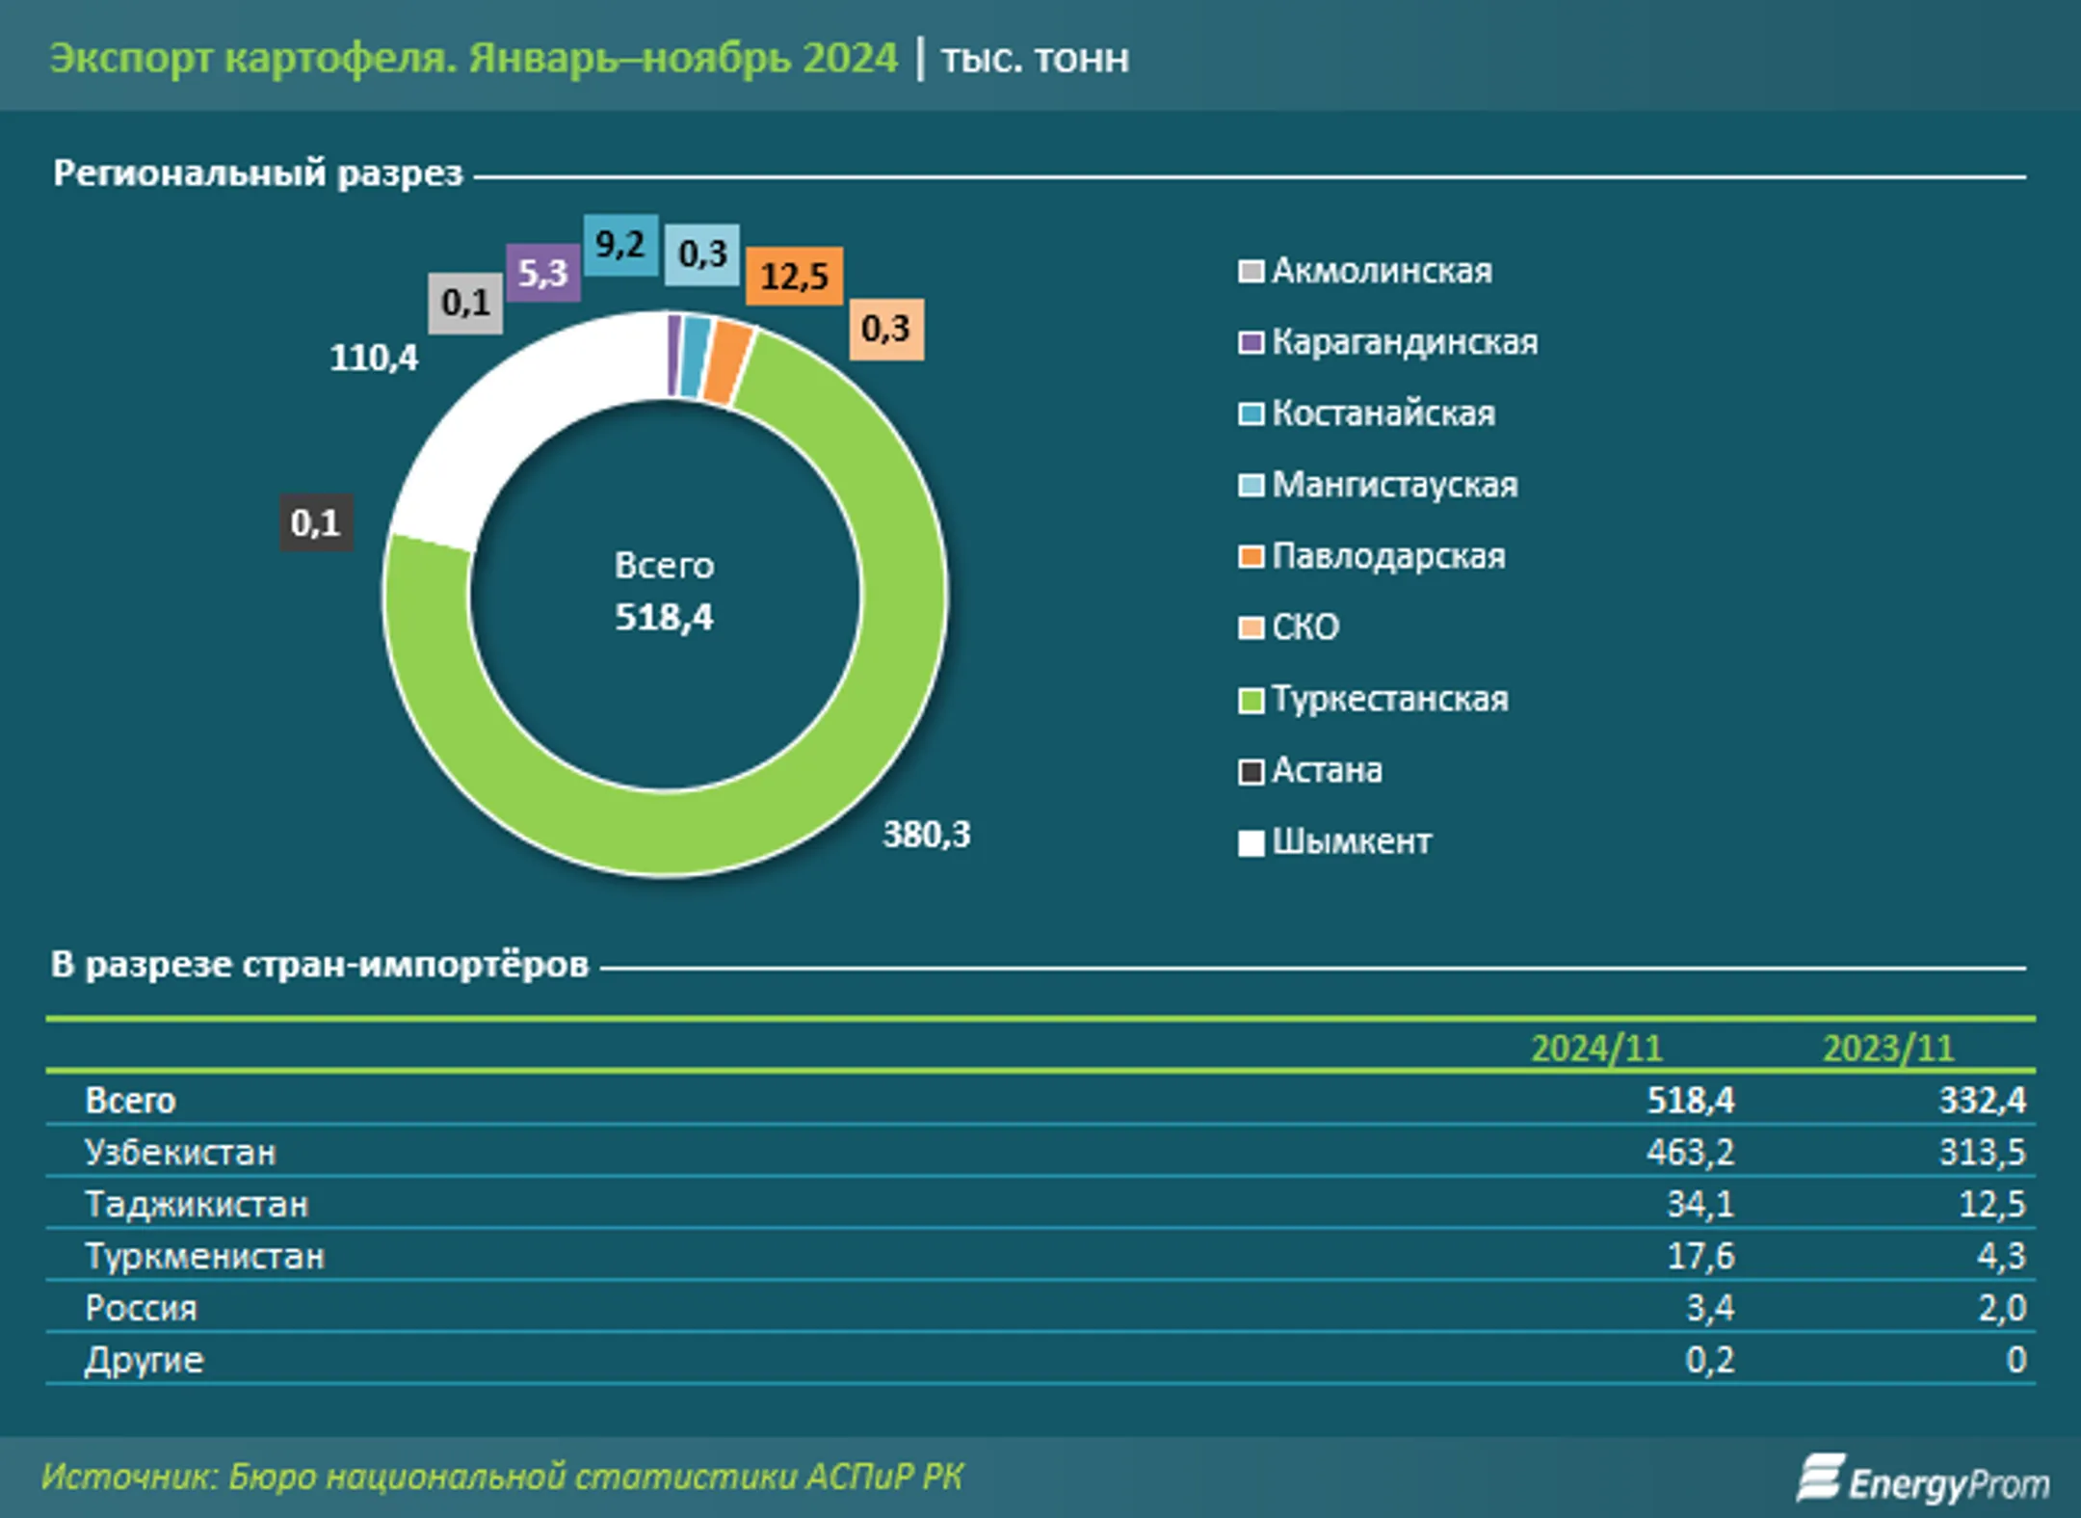Click the 2024/11 column header
The height and width of the screenshot is (1518, 2081).
tap(1597, 1049)
